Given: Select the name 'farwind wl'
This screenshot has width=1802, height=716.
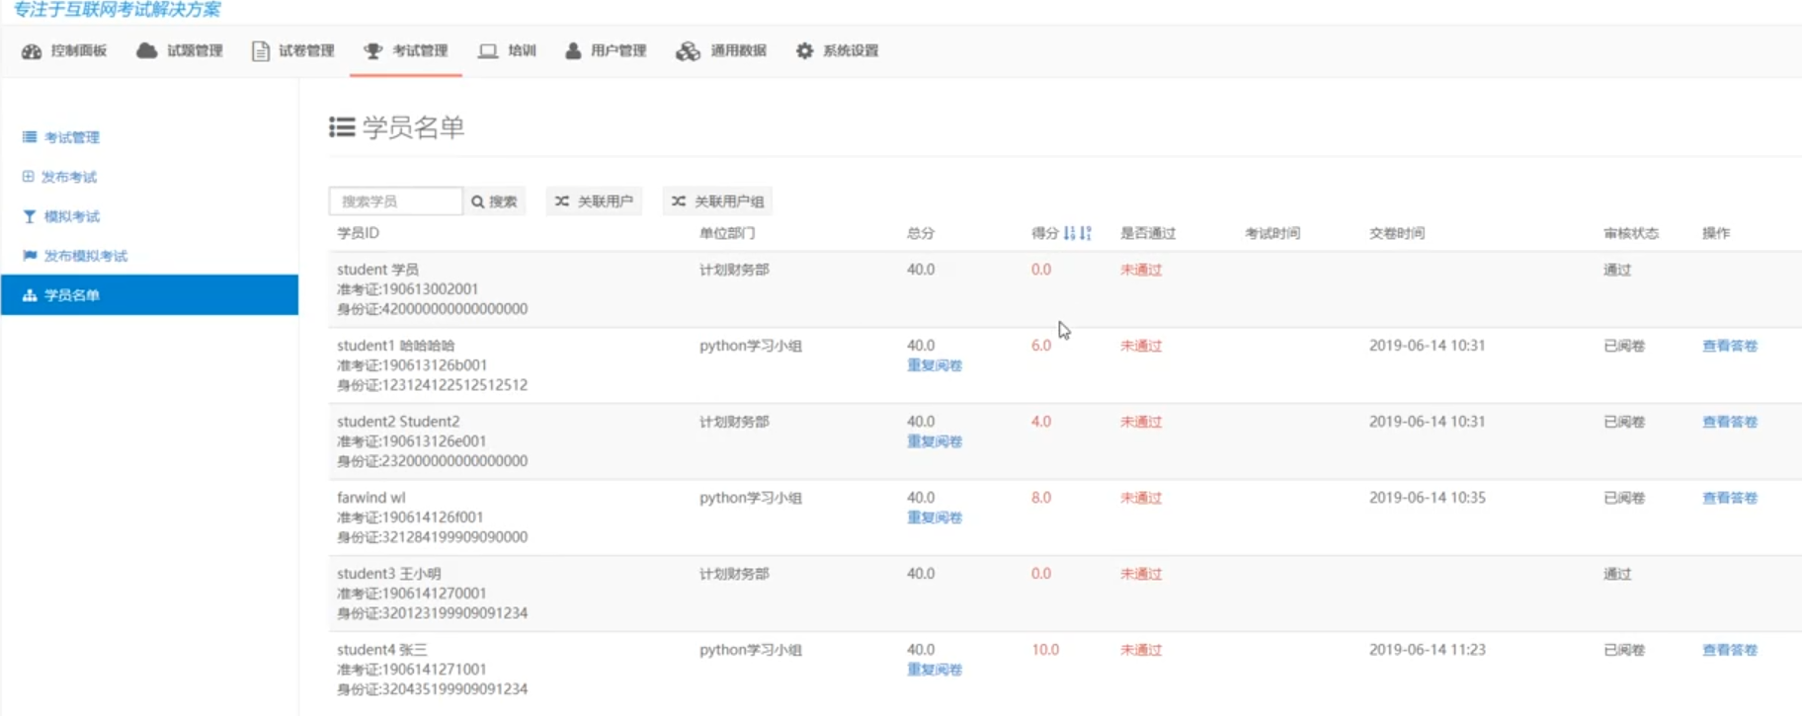Looking at the screenshot, I should (370, 498).
